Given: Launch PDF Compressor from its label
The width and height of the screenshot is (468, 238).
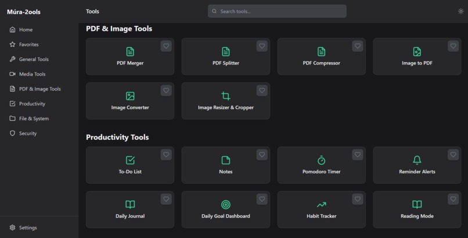Looking at the screenshot, I should 321,63.
